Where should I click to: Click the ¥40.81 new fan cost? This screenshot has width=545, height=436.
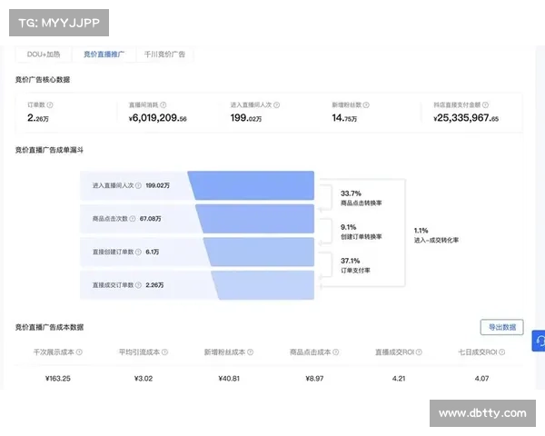click(229, 378)
